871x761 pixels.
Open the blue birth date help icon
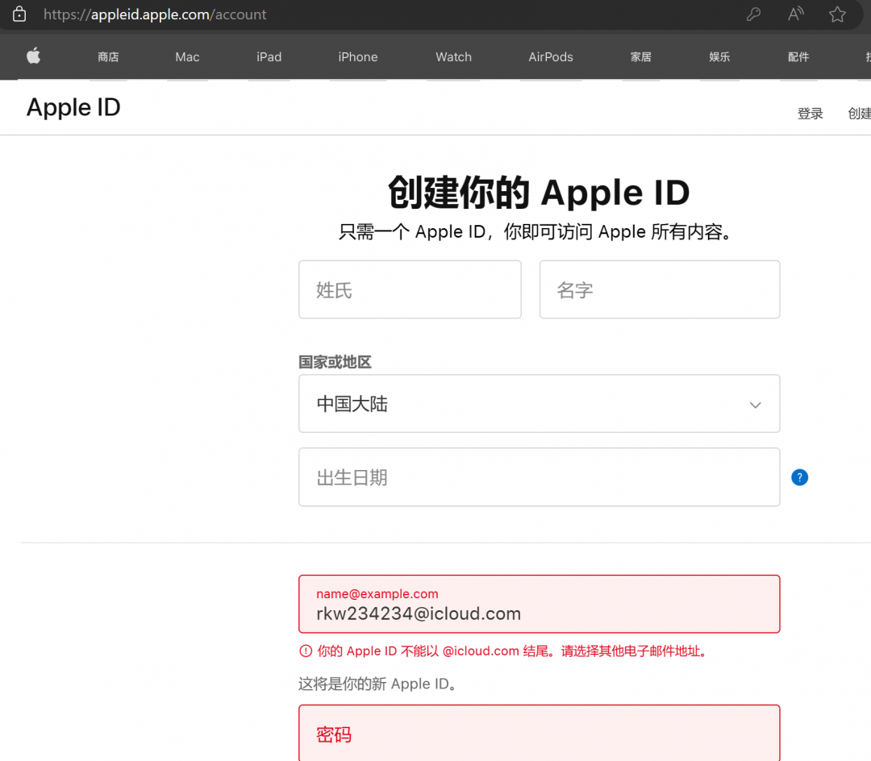pos(799,477)
